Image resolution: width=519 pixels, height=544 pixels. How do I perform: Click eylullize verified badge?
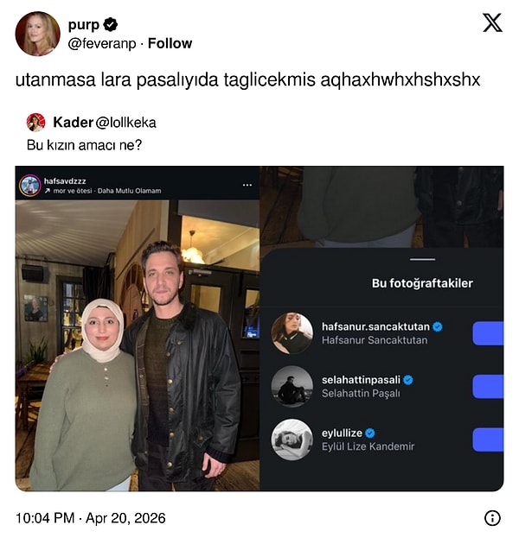[x=369, y=433]
